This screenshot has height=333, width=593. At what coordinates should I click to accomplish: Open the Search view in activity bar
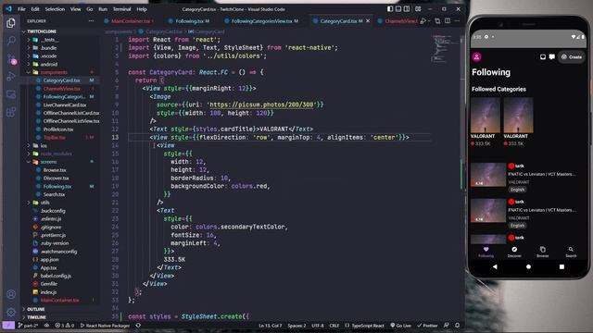(x=11, y=41)
